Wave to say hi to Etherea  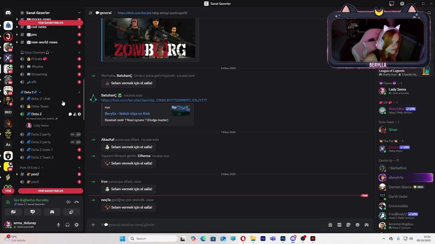pos(128,163)
